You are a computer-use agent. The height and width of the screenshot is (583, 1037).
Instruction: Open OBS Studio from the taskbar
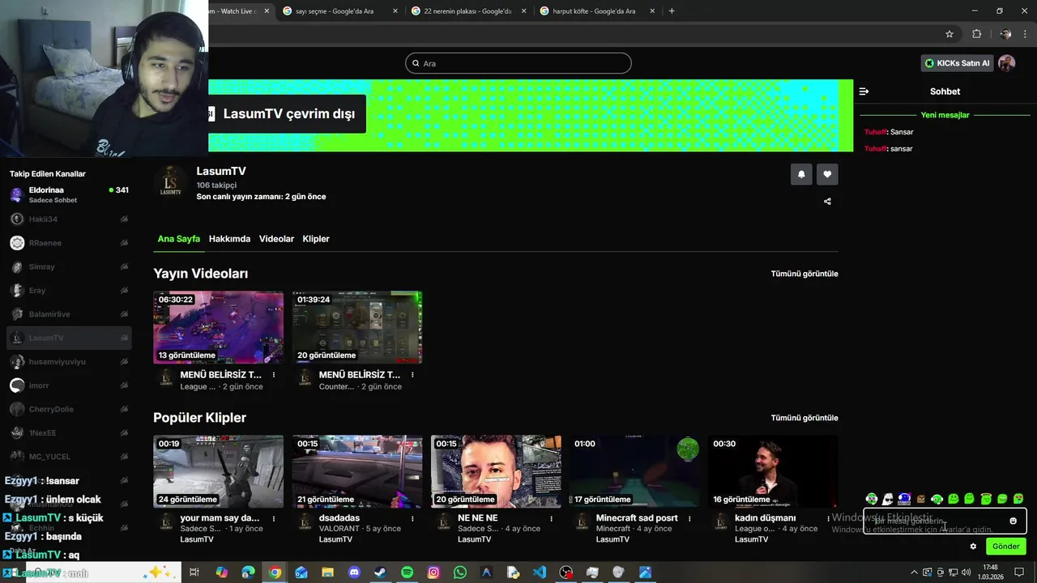pyautogui.click(x=565, y=572)
